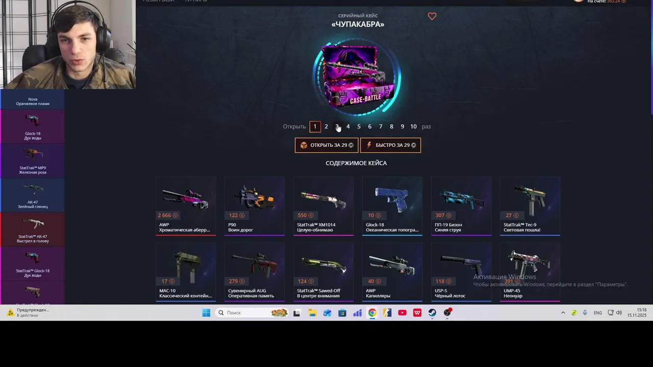Switch ENG input language
This screenshot has height=367, width=653.
[598, 312]
